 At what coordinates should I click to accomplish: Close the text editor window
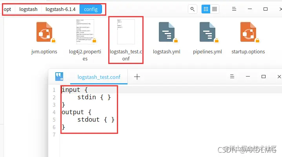[279, 77]
